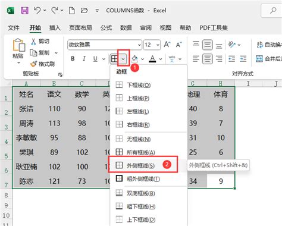Click the 自动换行 wrap text button
Viewport: 282px width, 226px height.
pyautogui.click(x=269, y=45)
